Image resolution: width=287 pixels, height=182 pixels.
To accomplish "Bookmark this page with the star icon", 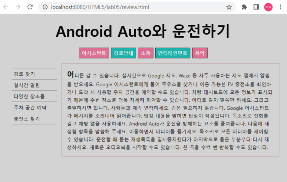I will pos(229,7).
